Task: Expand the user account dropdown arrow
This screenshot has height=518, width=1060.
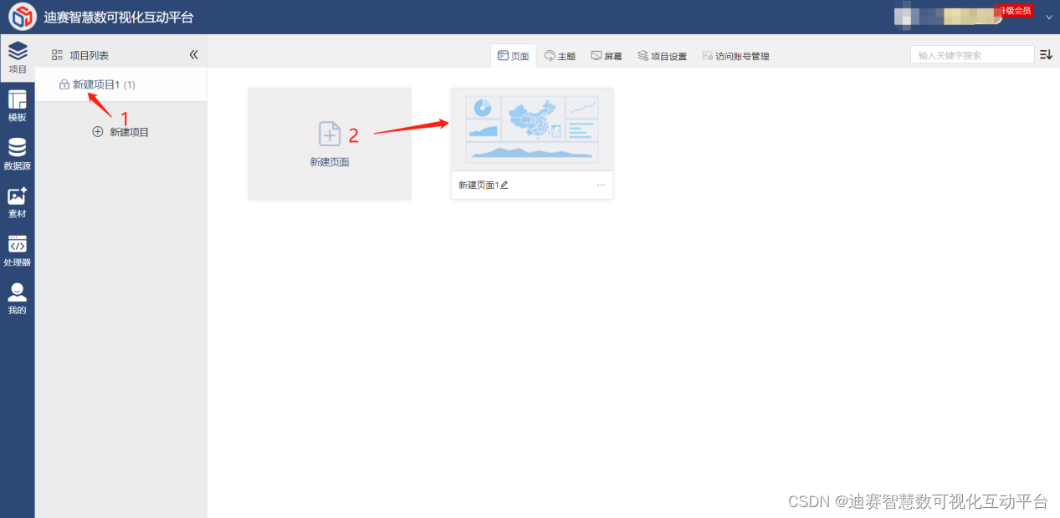Action: point(1048,17)
